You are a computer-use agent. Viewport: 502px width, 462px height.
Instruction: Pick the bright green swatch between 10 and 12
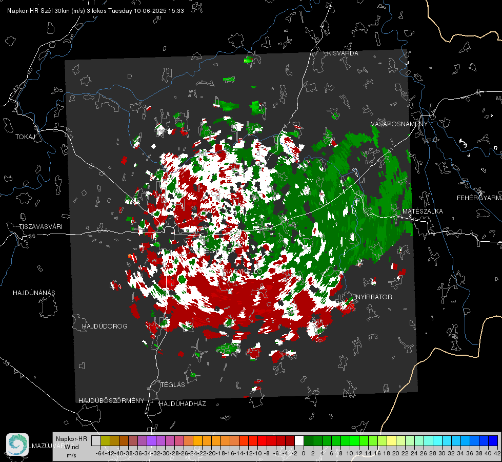[354, 440]
